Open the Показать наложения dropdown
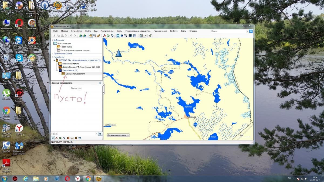324x182 pixels. tap(118, 135)
